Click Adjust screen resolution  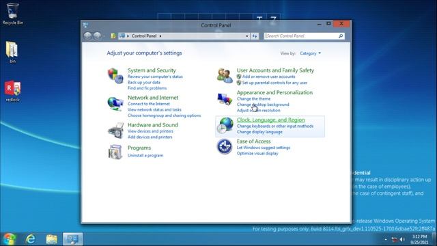(x=259, y=111)
